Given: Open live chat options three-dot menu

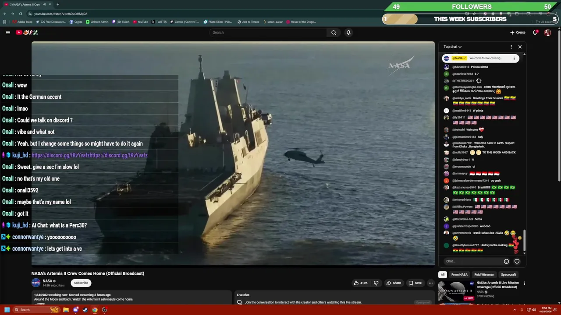Looking at the screenshot, I should [511, 47].
